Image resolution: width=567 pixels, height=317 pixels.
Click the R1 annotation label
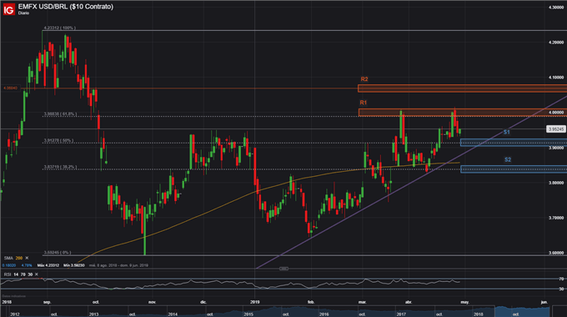(363, 103)
